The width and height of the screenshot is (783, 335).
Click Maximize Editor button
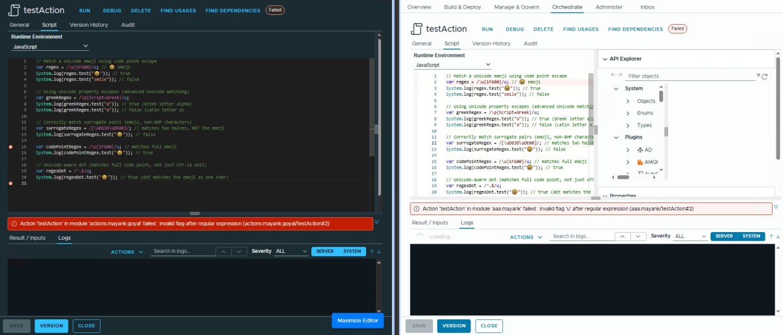point(358,320)
